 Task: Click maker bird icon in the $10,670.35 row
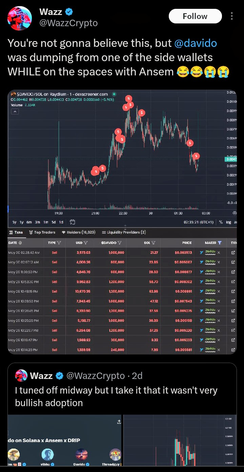(x=202, y=291)
